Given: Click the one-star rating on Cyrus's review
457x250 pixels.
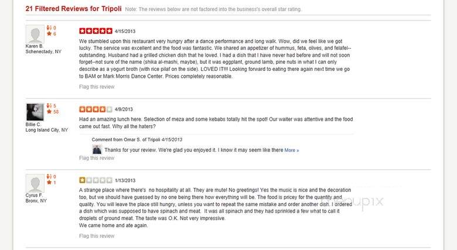Looking at the screenshot, I should (x=96, y=180).
